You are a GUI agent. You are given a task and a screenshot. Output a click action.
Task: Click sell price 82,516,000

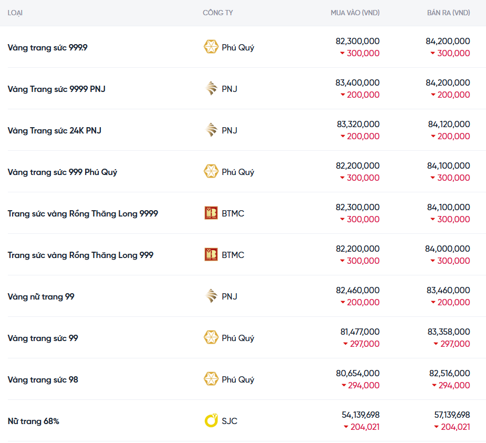(x=449, y=373)
